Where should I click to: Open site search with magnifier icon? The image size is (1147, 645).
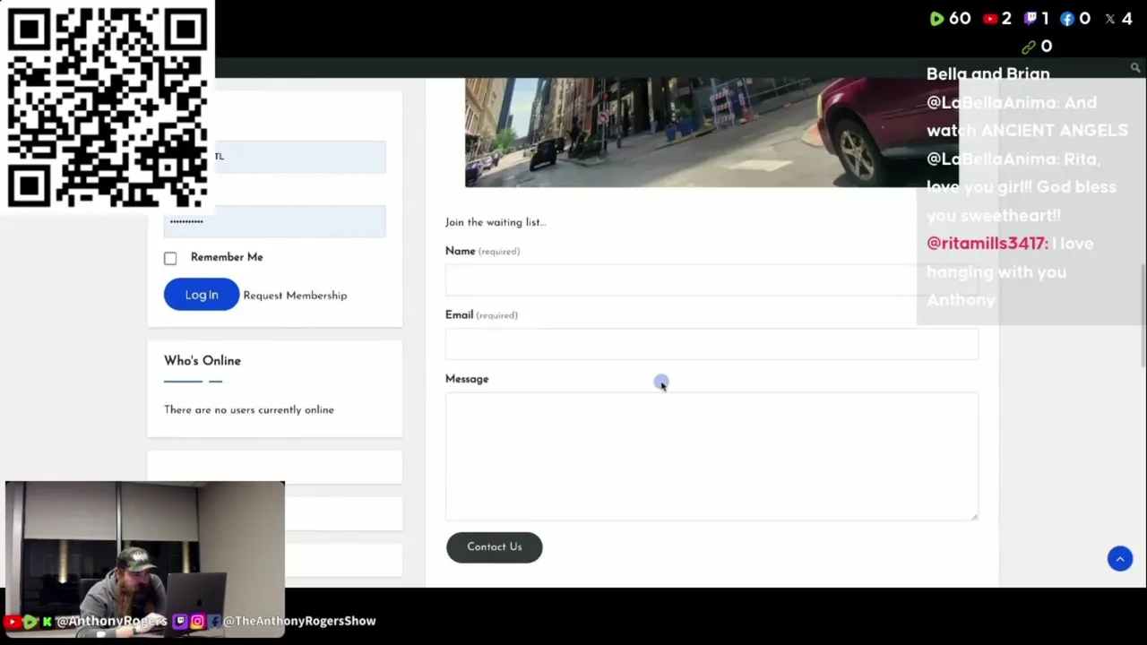[x=1135, y=68]
